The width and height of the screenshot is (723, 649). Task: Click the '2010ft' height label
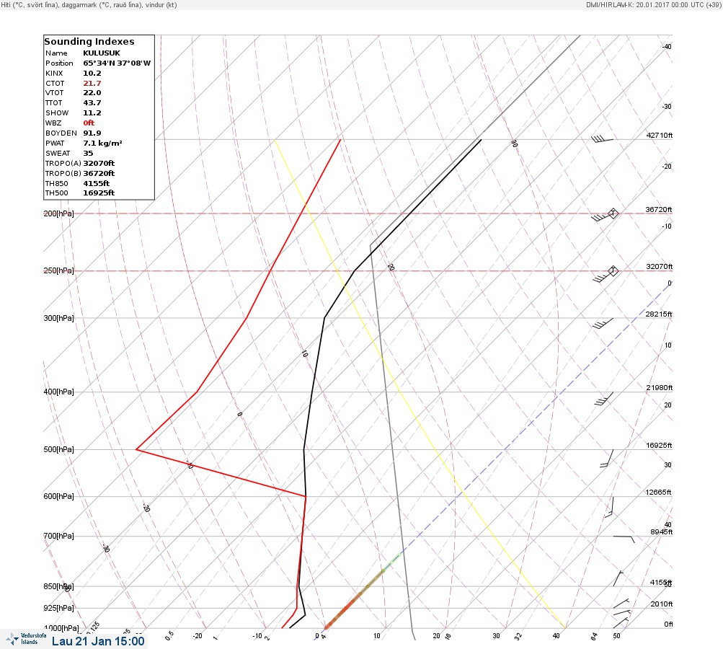pyautogui.click(x=662, y=604)
